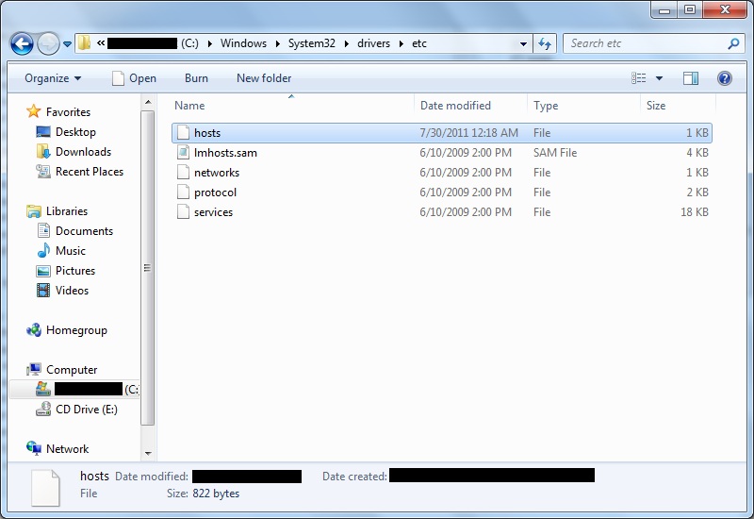754x519 pixels.
Task: Sort by Date modified column
Action: (470, 106)
